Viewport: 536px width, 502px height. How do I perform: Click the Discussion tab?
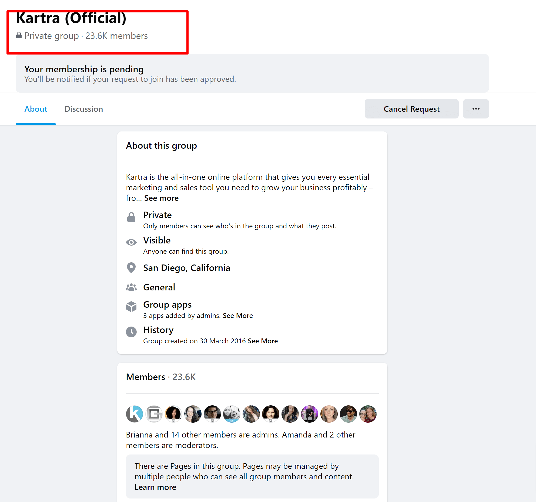pos(84,109)
